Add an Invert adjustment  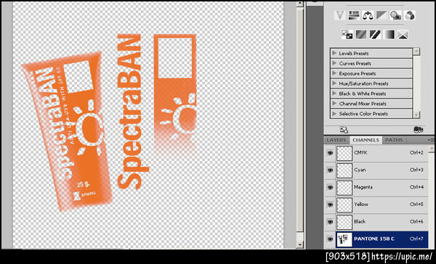(347, 35)
